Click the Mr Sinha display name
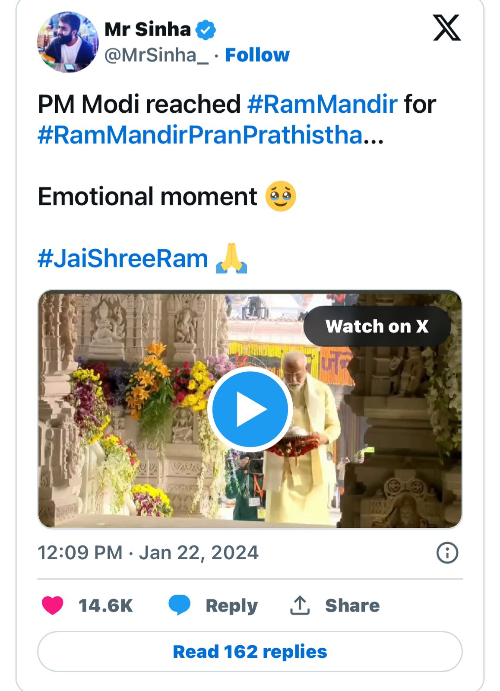 [148, 29]
